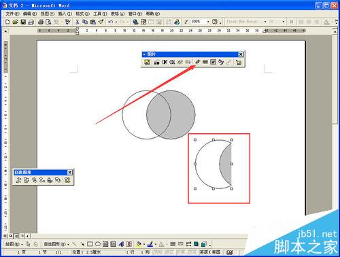The image size is (340, 257).
Task: Cut selection with the scissors icon
Action: [78, 22]
